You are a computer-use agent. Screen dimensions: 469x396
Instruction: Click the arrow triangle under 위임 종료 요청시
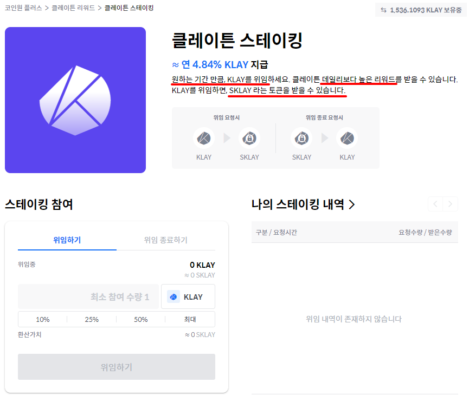[x=325, y=138]
